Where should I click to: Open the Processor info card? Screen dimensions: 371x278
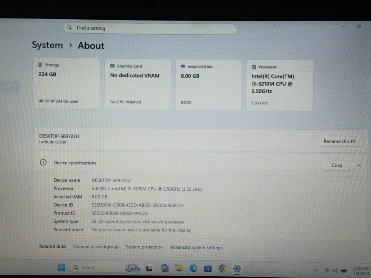[279, 85]
